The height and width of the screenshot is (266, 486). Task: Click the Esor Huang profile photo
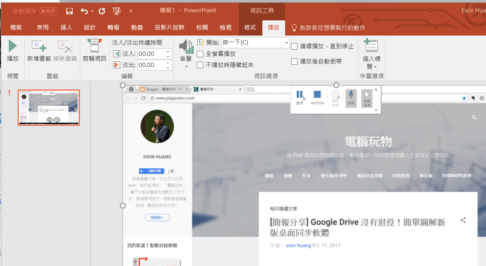tap(157, 127)
